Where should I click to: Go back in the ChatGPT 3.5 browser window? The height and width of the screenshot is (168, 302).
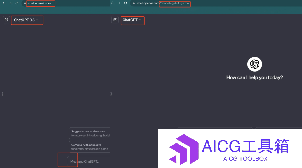point(4,3)
